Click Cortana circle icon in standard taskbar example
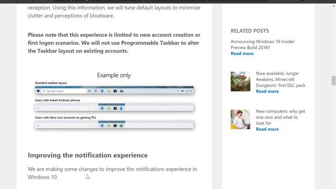 pyautogui.click(x=89, y=91)
